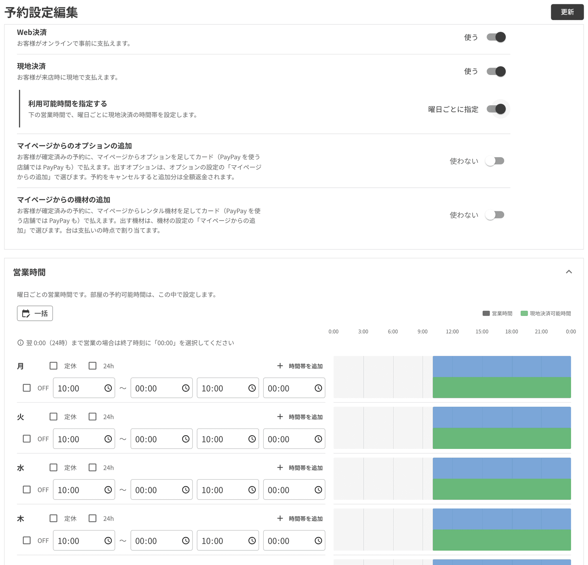Open clock picker on Monday's first 00:00 field
Viewport: 588px width, 565px height.
[186, 388]
